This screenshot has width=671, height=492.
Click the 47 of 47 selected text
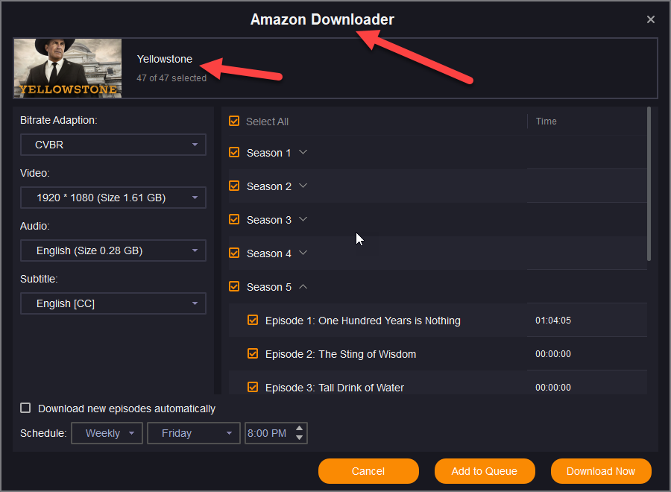pos(171,78)
